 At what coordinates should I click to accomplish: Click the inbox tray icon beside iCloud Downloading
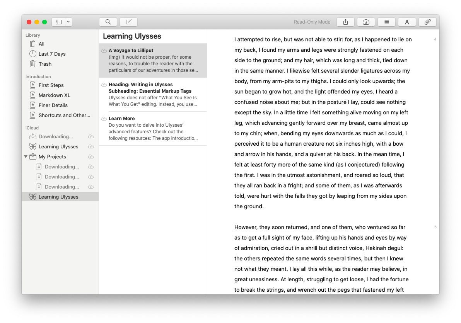point(32,136)
